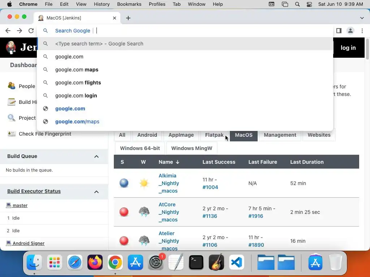Click sunny weather icon for Alkimia_Nightly_macos
Viewport: 370px width, 277px height.
click(x=144, y=183)
